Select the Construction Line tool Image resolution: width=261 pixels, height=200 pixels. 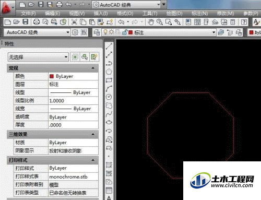[109, 55]
